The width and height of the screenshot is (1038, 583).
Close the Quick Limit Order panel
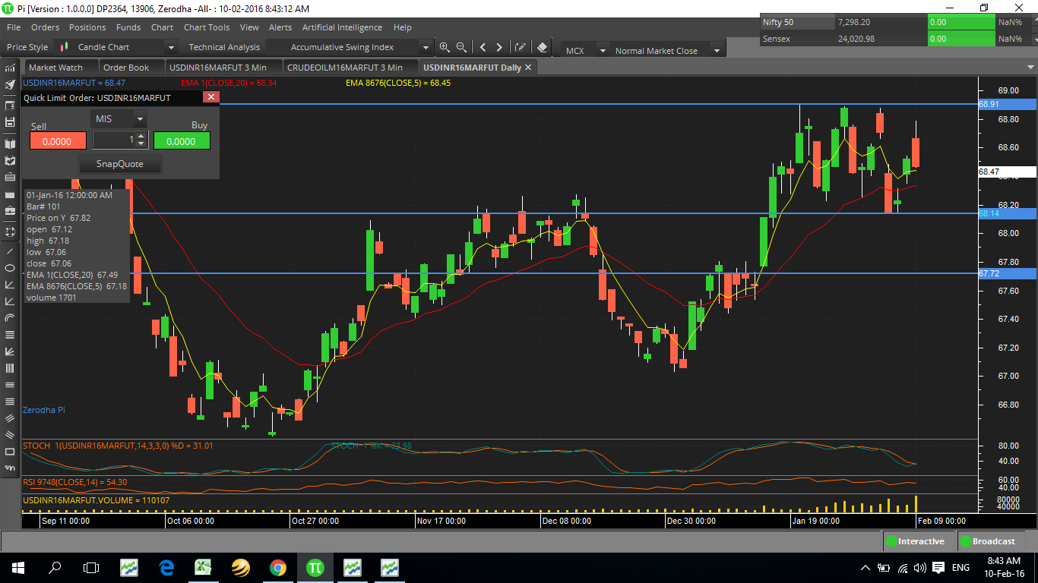(211, 97)
